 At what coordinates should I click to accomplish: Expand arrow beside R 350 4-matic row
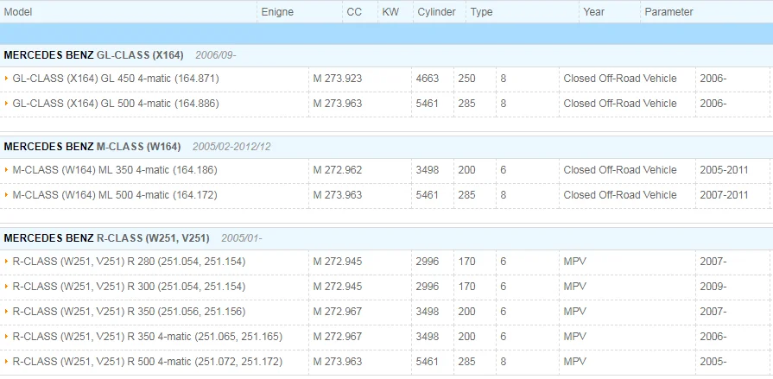(x=6, y=337)
